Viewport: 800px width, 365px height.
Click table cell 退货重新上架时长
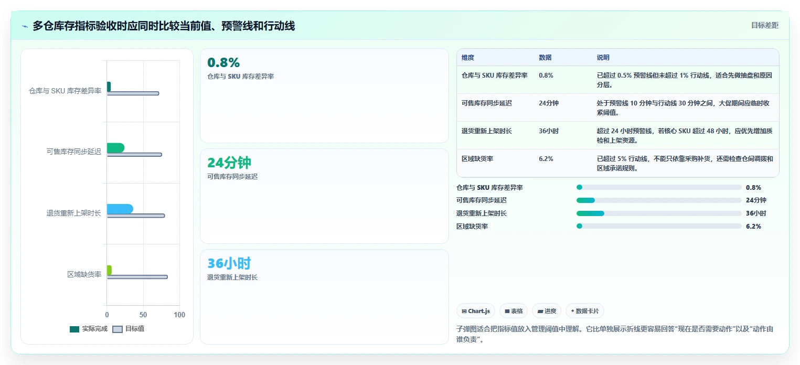(487, 131)
